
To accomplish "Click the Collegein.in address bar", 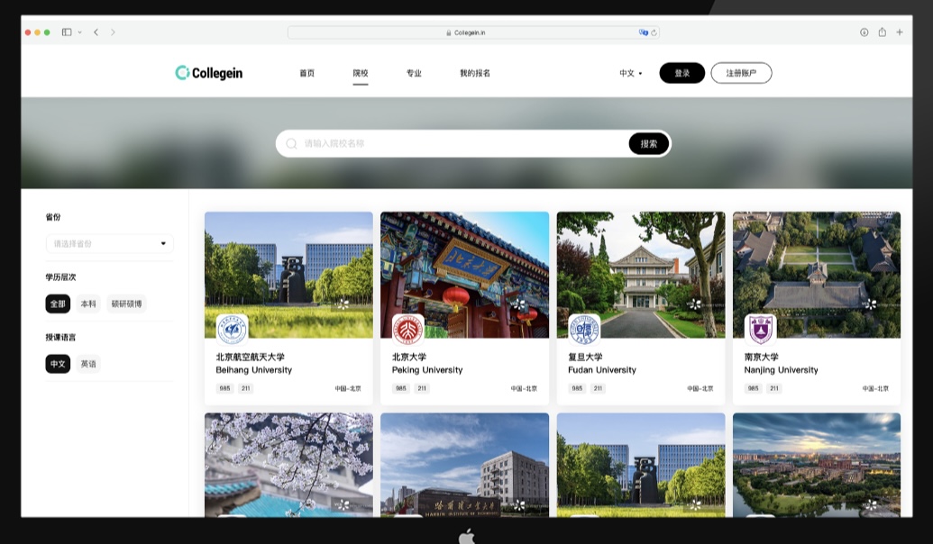I will coord(473,32).
